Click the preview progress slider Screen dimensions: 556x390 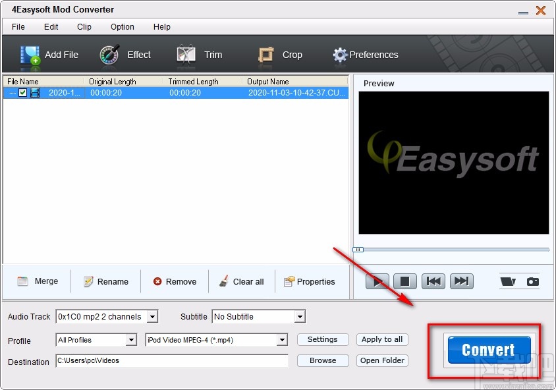tap(357, 250)
